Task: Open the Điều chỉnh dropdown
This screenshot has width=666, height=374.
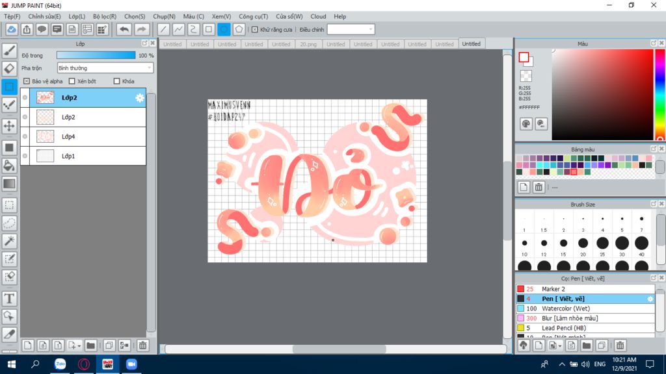Action: [351, 29]
